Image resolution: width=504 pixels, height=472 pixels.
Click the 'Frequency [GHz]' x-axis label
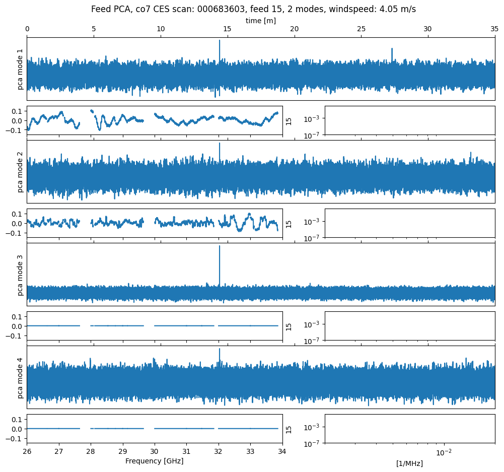pos(154,461)
